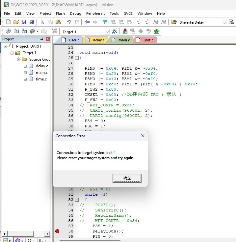Click into the 0InverterDelay search field

200,23
